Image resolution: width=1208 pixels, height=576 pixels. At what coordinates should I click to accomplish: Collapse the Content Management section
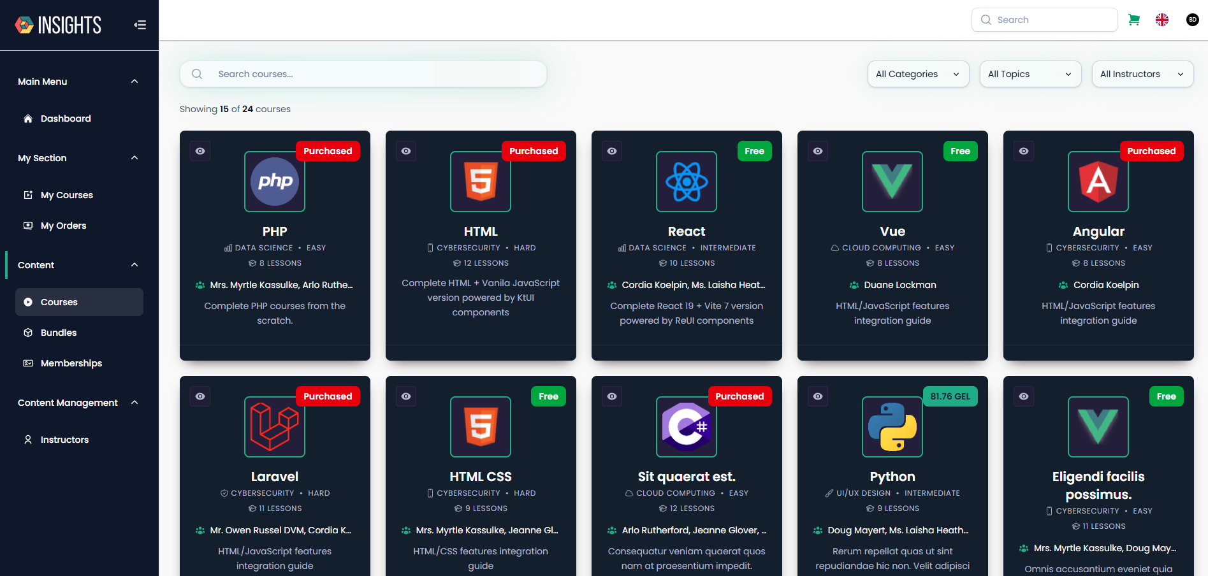(x=134, y=403)
